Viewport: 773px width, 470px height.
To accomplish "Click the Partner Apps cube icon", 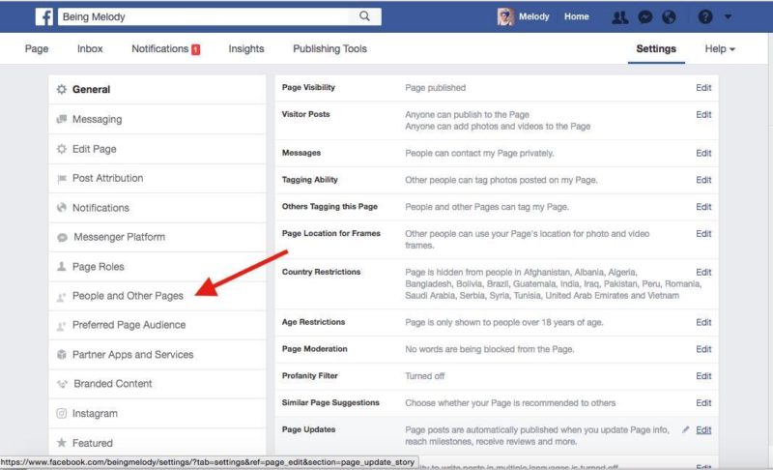I will (x=61, y=354).
